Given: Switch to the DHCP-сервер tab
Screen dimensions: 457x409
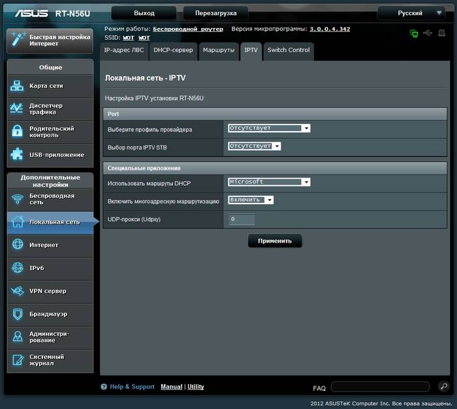Looking at the screenshot, I should pos(173,50).
